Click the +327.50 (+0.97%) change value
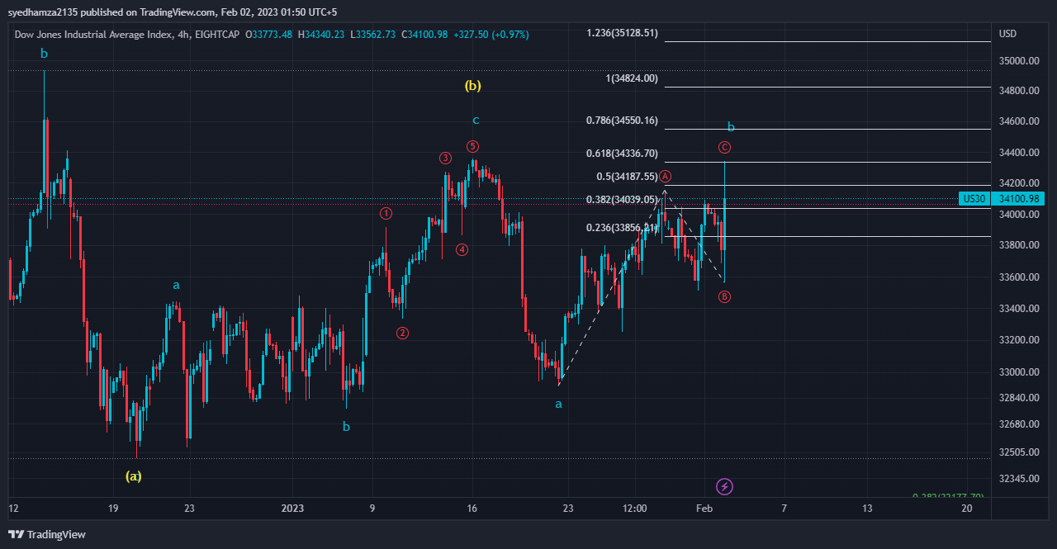 (x=491, y=34)
